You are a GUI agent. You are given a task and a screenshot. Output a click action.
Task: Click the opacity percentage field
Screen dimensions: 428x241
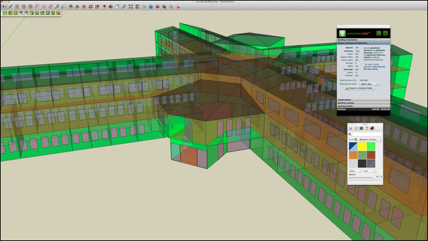pos(377,177)
